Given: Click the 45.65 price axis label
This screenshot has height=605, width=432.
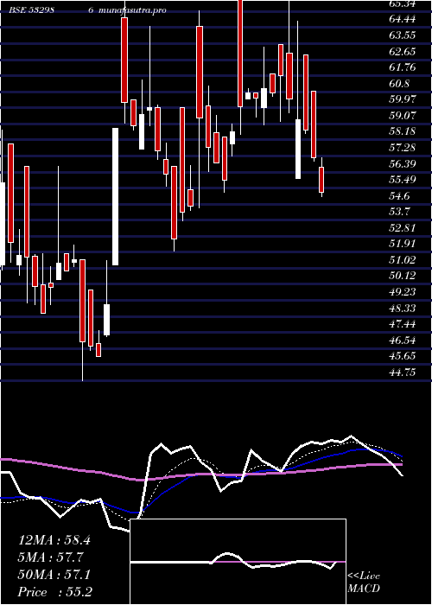Looking at the screenshot, I should [403, 356].
